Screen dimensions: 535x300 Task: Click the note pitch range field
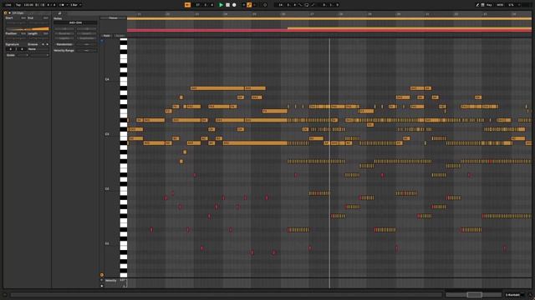click(75, 22)
